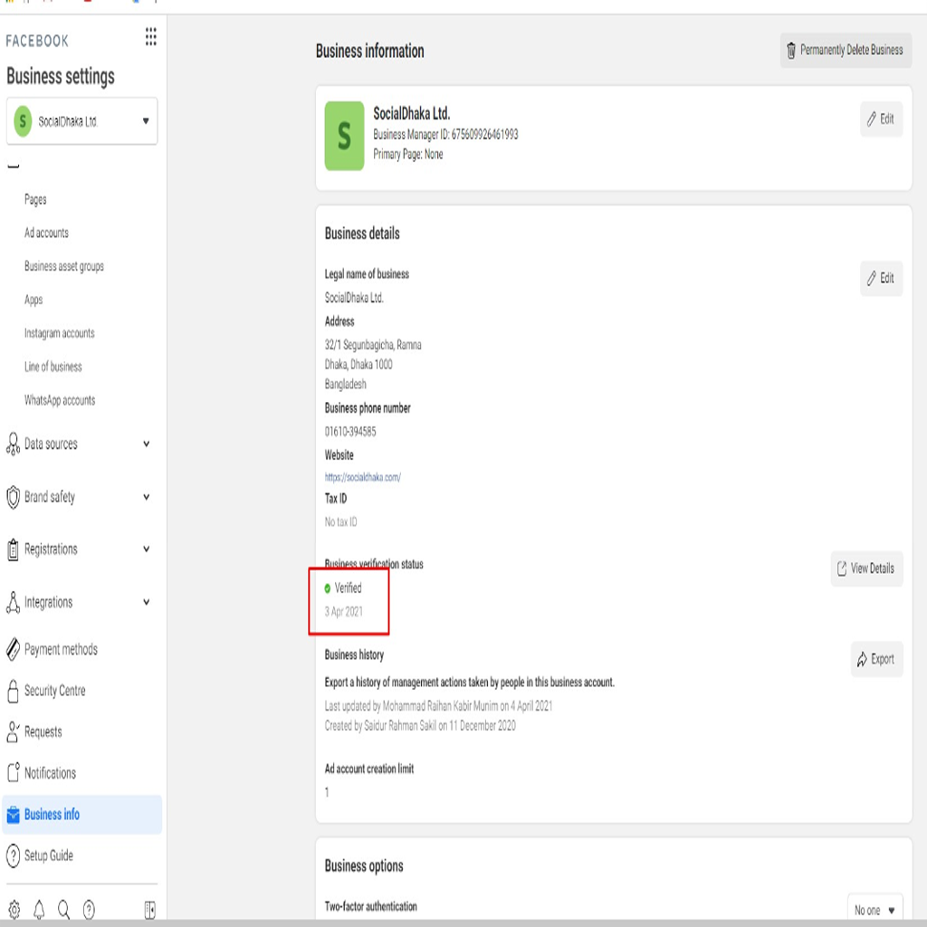Open the Facebook apps grid menu
927x927 pixels.
pyautogui.click(x=151, y=36)
